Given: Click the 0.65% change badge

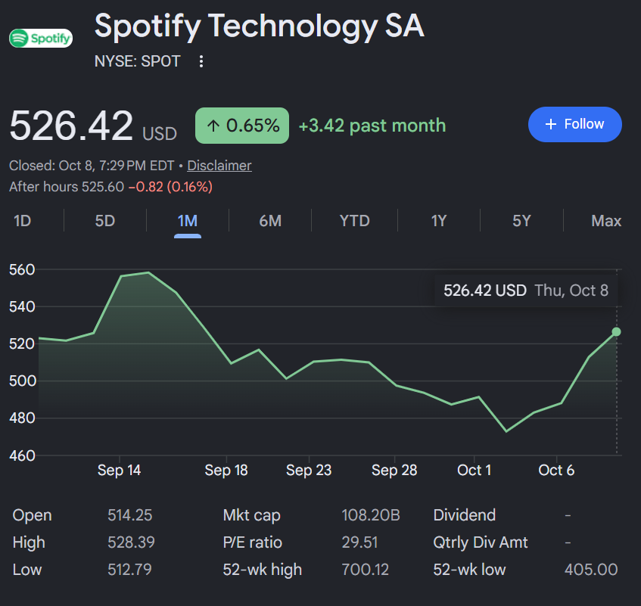Looking at the screenshot, I should (242, 126).
